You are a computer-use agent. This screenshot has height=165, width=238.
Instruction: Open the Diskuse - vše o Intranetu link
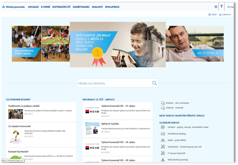[x=177, y=103]
